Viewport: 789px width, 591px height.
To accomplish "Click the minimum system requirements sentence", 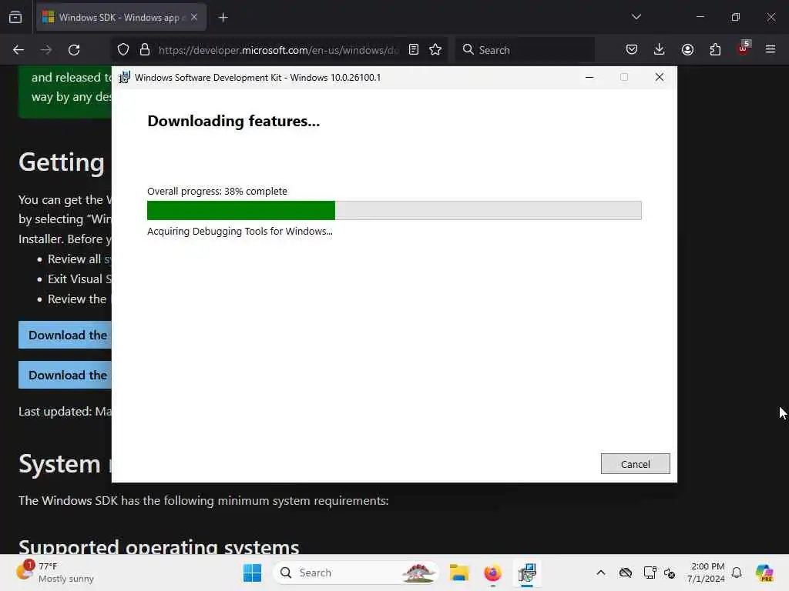I will click(x=203, y=501).
